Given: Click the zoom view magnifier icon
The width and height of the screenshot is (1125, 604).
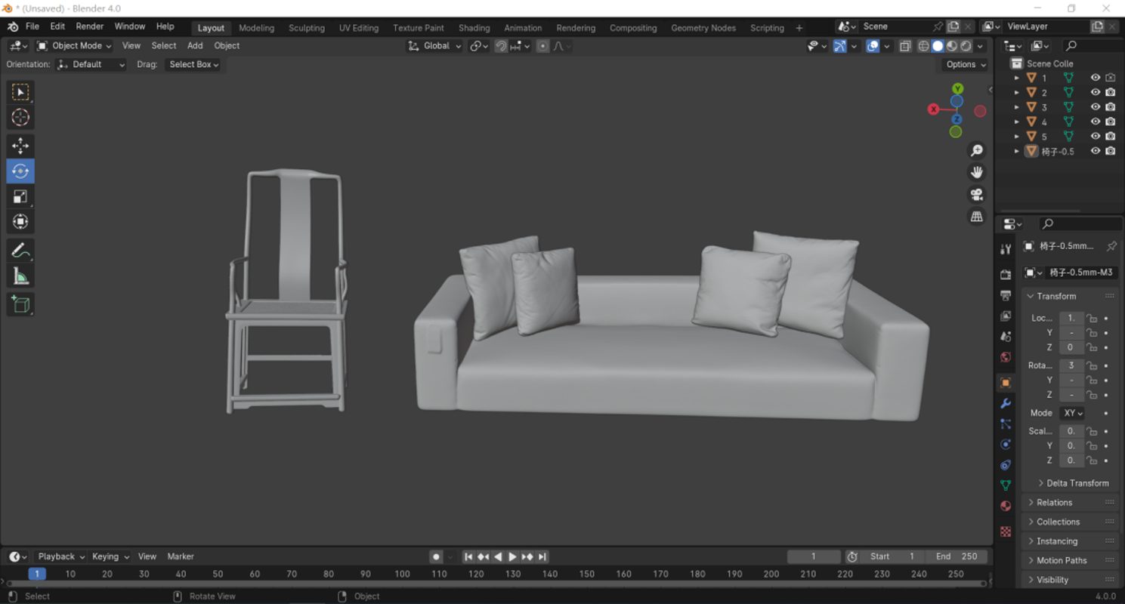Looking at the screenshot, I should click(977, 151).
